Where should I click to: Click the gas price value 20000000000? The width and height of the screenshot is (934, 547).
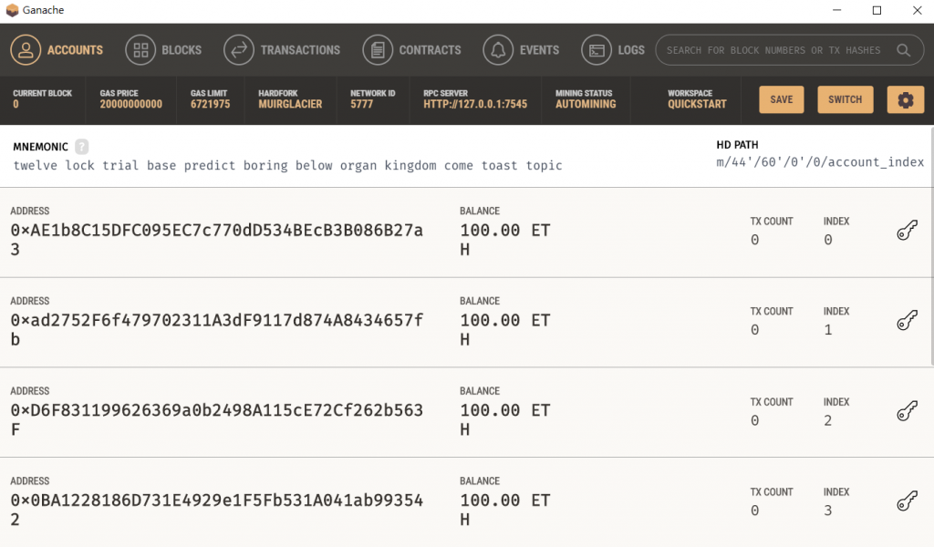click(131, 104)
